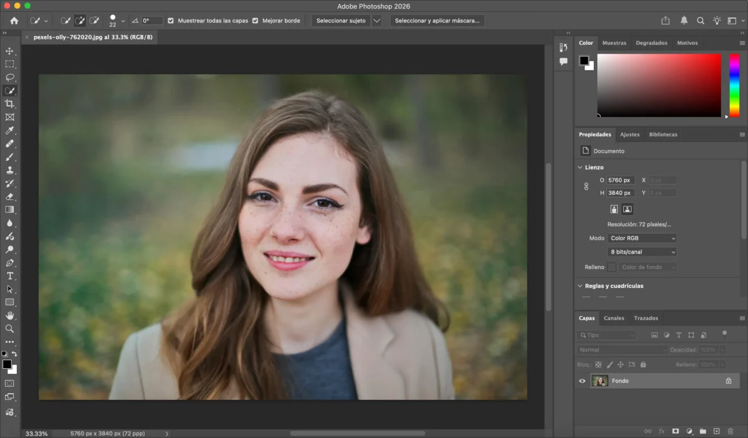Activate the Eyedropper tool
The height and width of the screenshot is (438, 748).
coord(9,130)
